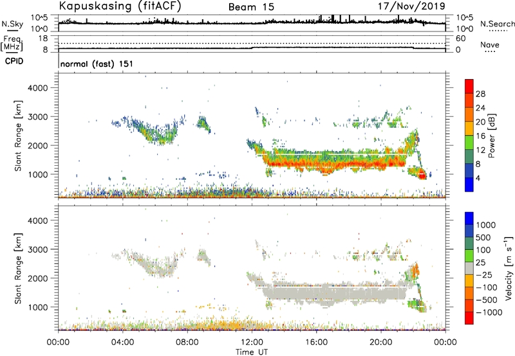Select the '12:00' time tick label
Viewport: 515px width, 356px height.
252,343
